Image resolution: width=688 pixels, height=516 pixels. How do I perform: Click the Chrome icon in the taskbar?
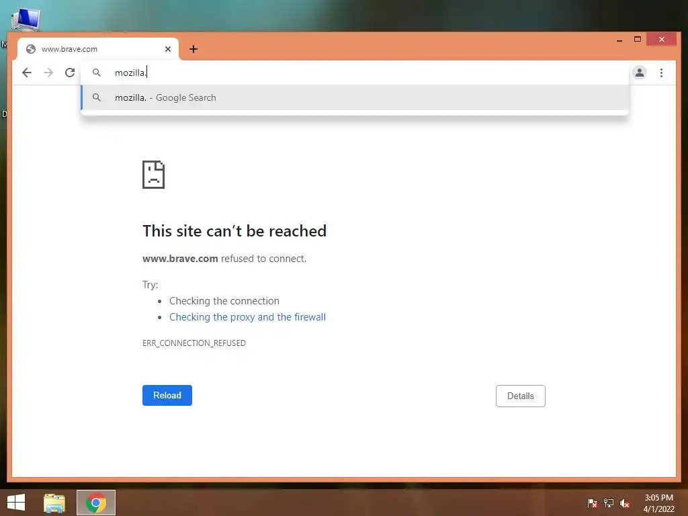tap(96, 503)
